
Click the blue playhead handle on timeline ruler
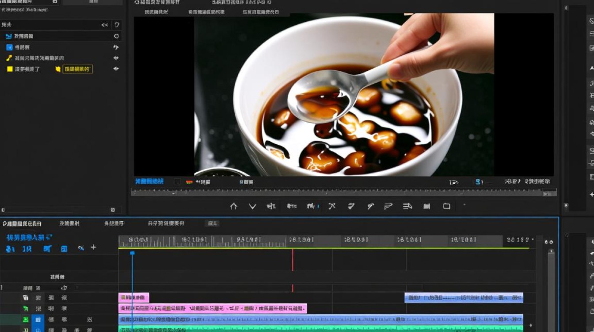(x=132, y=253)
